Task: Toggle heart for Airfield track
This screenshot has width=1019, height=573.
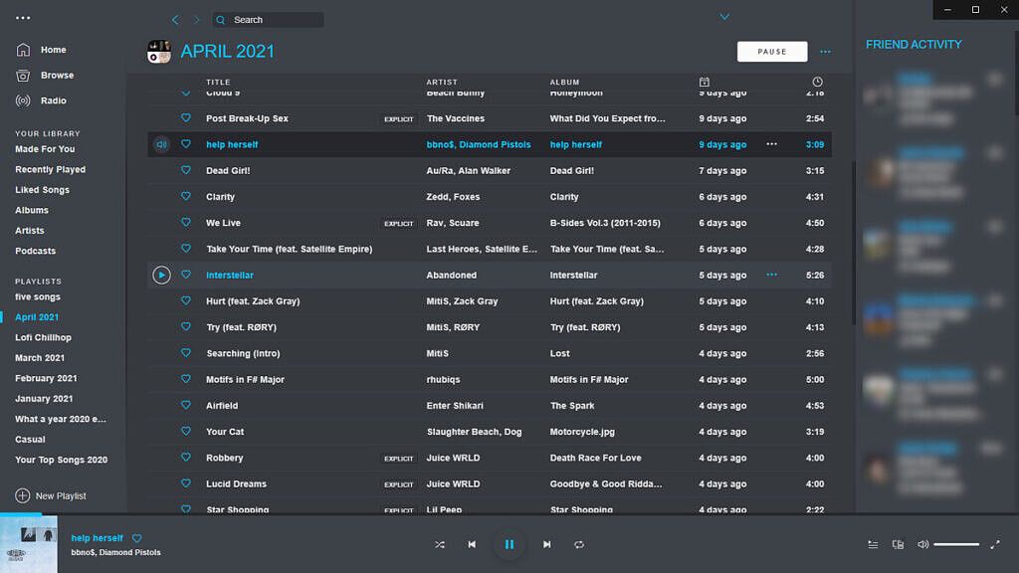Action: tap(186, 406)
